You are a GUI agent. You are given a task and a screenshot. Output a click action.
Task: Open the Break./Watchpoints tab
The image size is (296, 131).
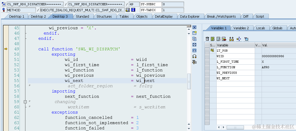coord(221,16)
